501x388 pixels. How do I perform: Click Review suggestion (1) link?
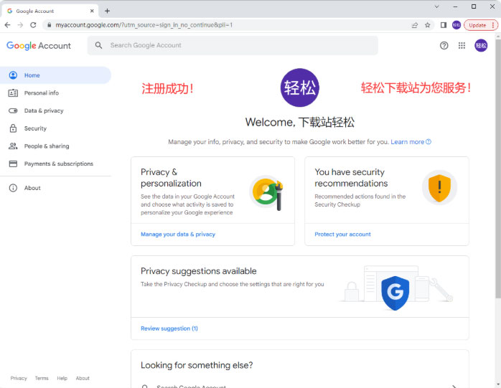[x=169, y=328]
